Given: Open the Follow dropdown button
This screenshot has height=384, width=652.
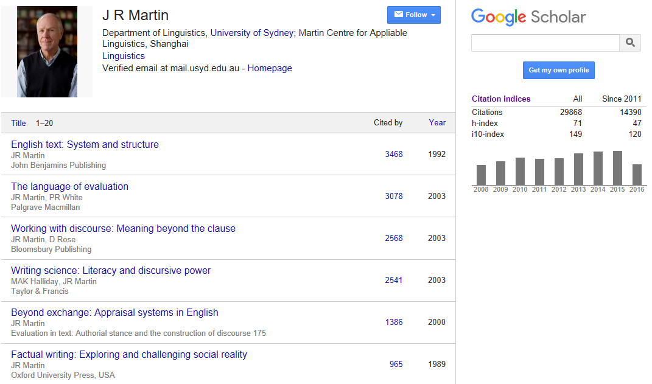Looking at the screenshot, I should click(413, 15).
